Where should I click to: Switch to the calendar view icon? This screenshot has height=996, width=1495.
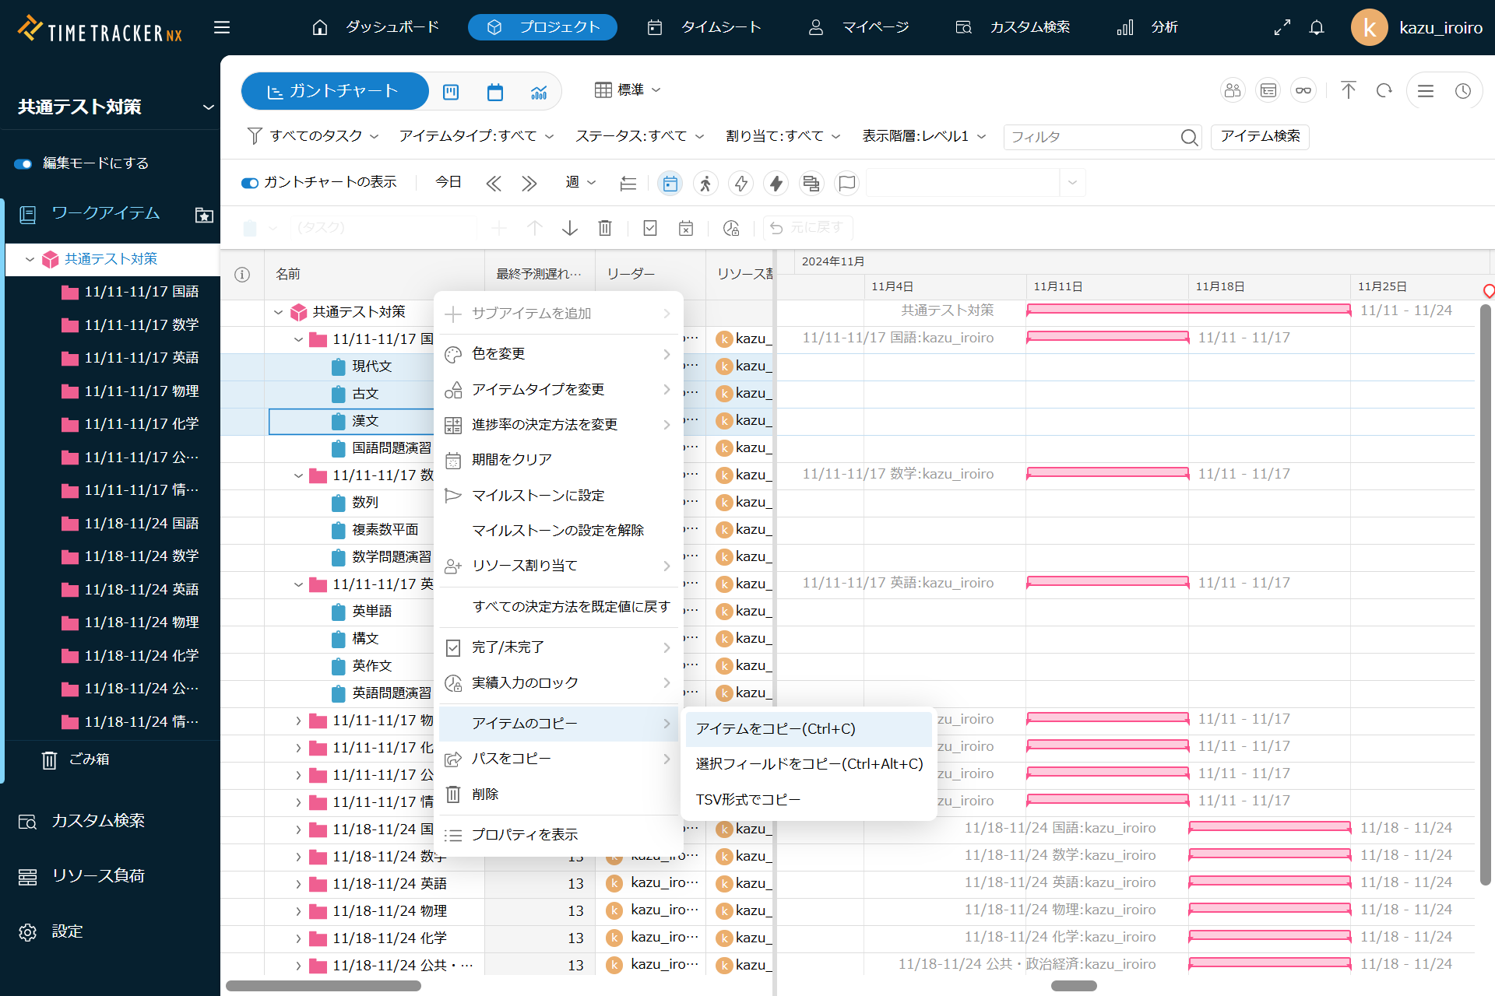[x=494, y=92]
